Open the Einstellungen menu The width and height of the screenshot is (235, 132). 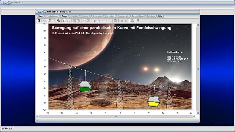pos(52,16)
